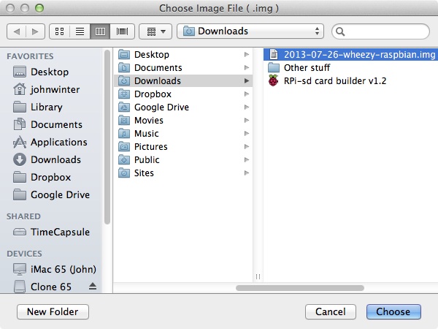The image size is (438, 329).
Task: Switch to icon view mode
Action: 60,31
